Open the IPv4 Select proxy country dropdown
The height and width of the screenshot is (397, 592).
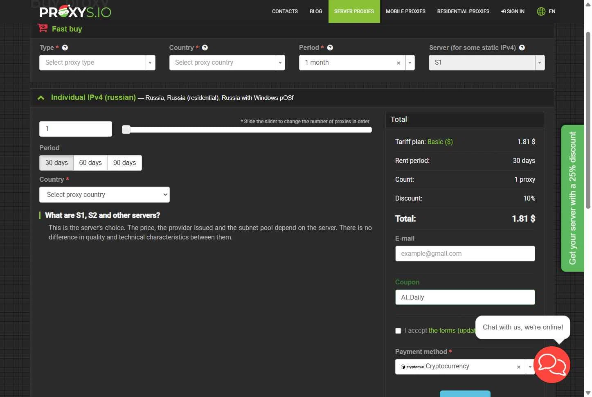pyautogui.click(x=104, y=195)
